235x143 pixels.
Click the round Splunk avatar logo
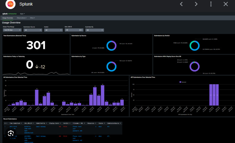(10, 4)
